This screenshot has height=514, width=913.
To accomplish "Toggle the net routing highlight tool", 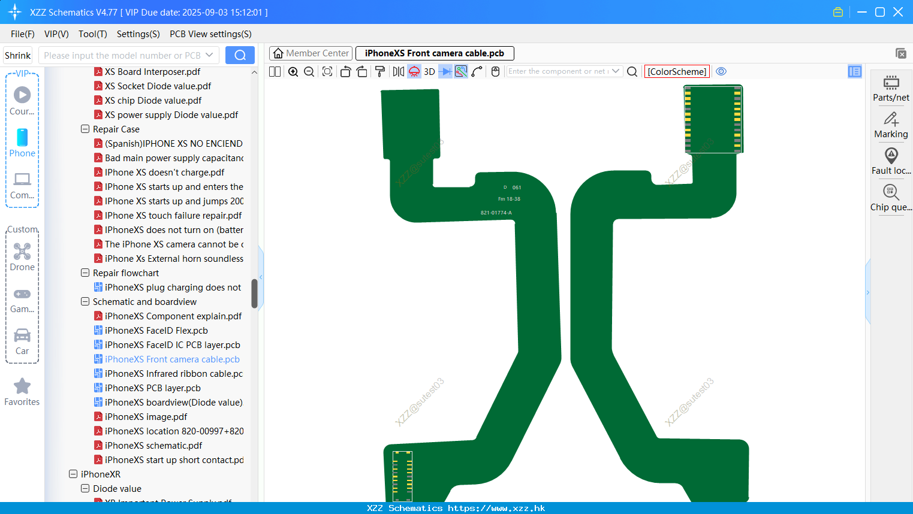I will 461,71.
